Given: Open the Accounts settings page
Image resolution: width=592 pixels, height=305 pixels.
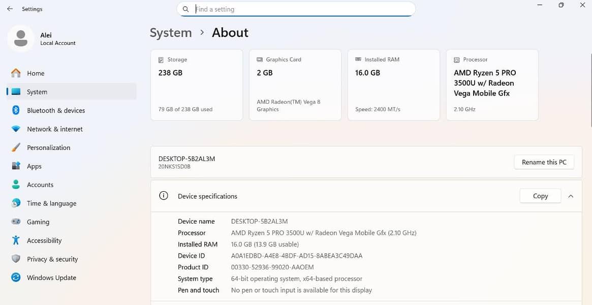Looking at the screenshot, I should point(40,185).
